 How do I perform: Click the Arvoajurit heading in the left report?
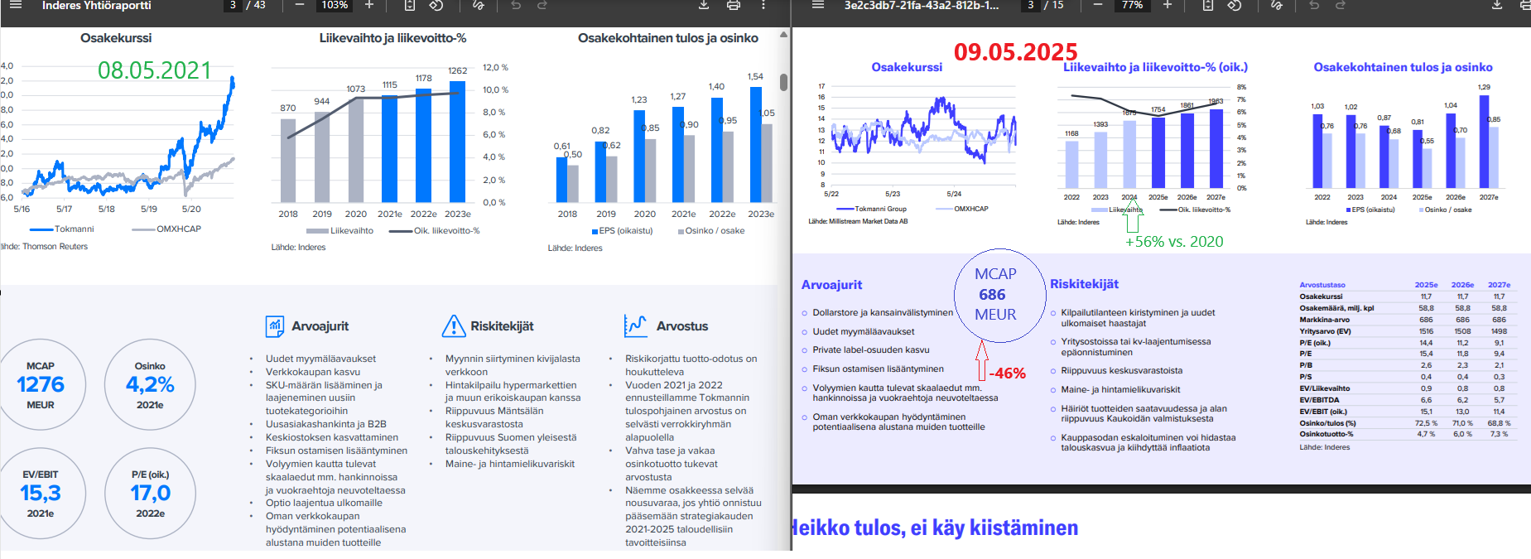click(x=320, y=326)
